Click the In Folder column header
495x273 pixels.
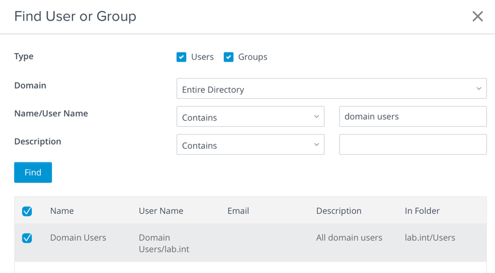[422, 211]
